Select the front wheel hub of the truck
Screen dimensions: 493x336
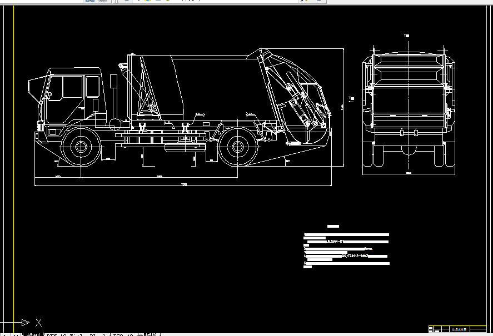coord(81,147)
